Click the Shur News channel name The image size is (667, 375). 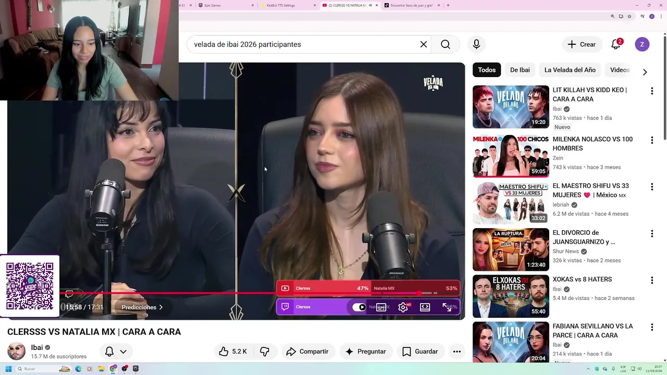tap(566, 252)
